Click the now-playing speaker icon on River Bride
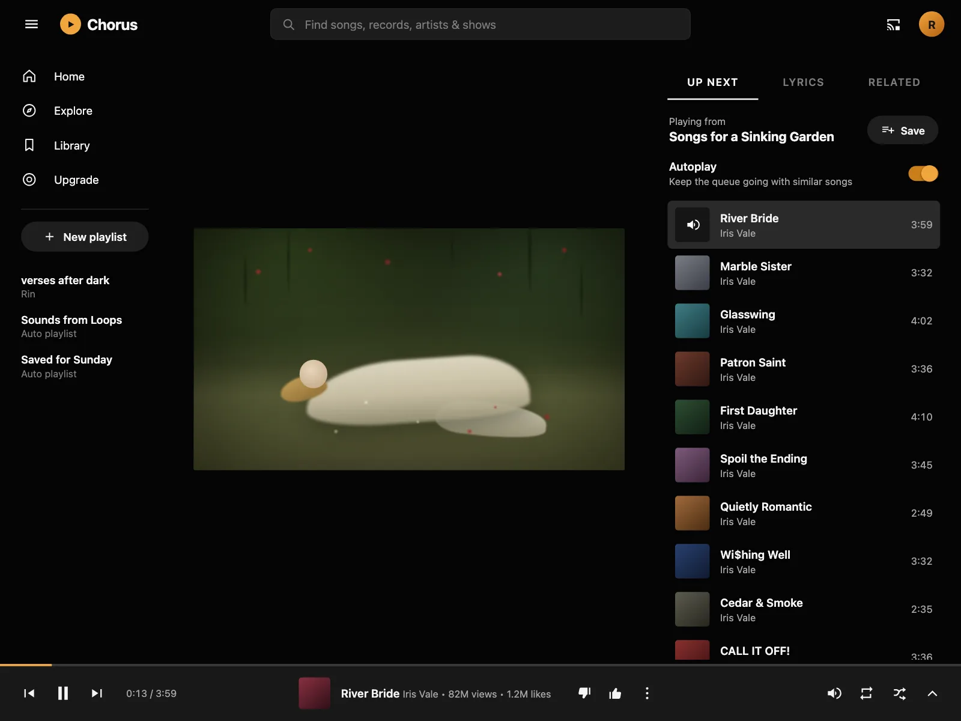This screenshot has height=721, width=961. click(693, 225)
